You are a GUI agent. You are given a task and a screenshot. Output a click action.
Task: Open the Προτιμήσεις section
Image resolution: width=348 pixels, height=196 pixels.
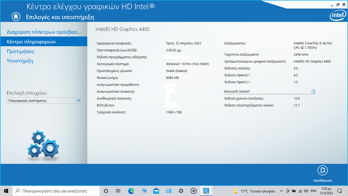point(21,51)
